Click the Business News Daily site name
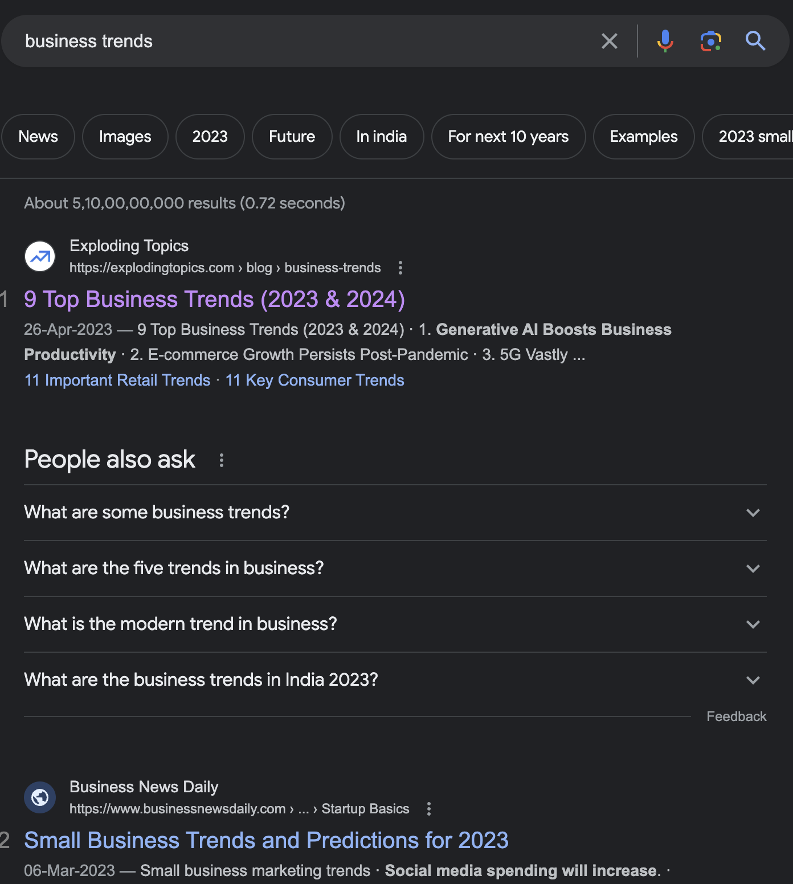 144,787
